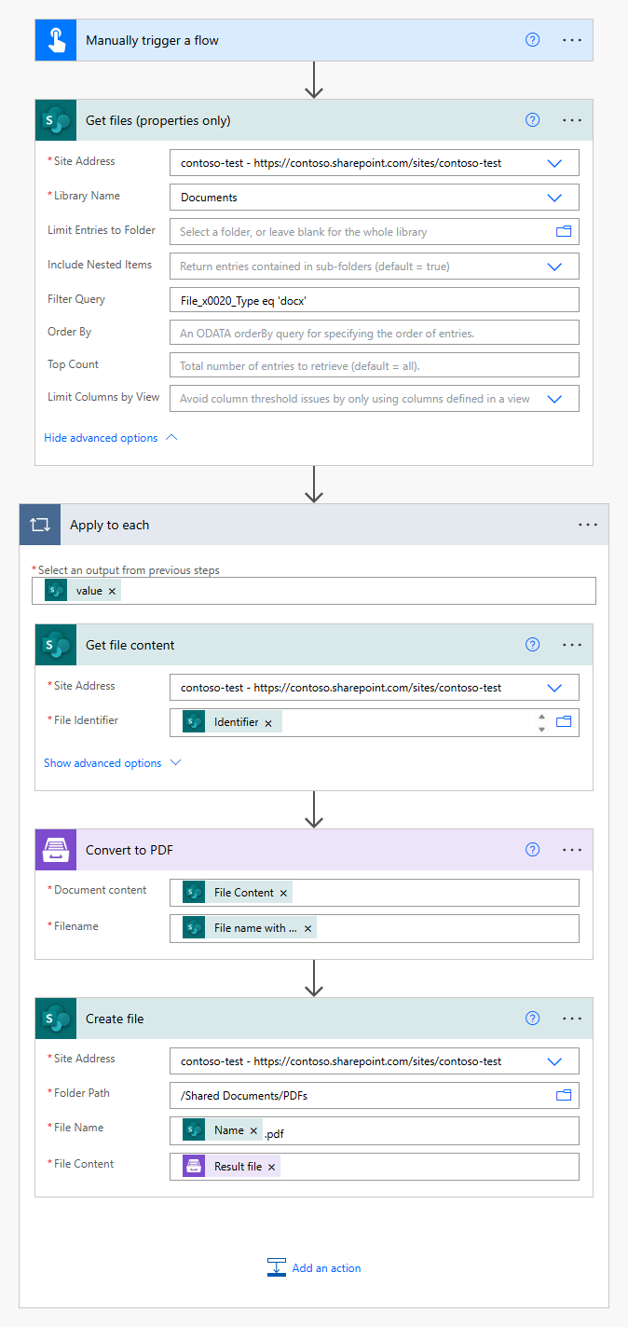Open the Include Nested Items dropdown

pyautogui.click(x=555, y=267)
